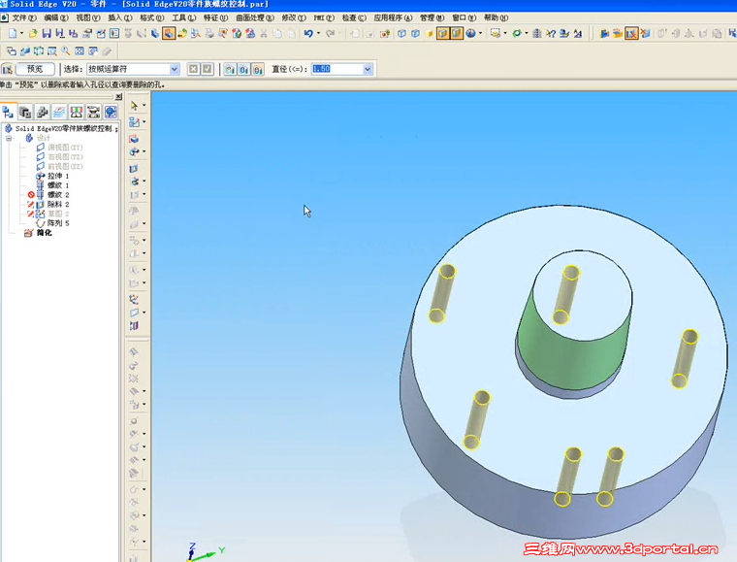This screenshot has height=562, width=737.
Task: Toggle the hidden-edges cube display button
Action: tap(415, 33)
